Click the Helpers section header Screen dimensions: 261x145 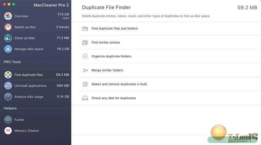point(10,108)
